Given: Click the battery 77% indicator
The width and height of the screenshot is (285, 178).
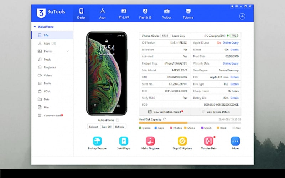Looking at the screenshot, I should 234,36.
